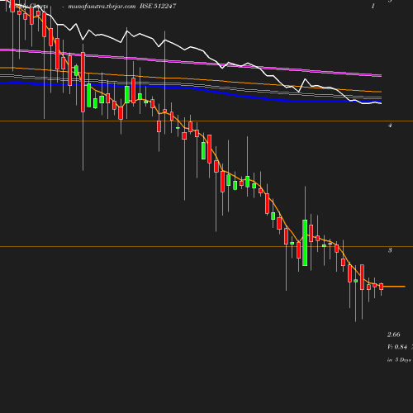Click the price value 2.66
This screenshot has height=413, width=413.
pyautogui.click(x=394, y=335)
